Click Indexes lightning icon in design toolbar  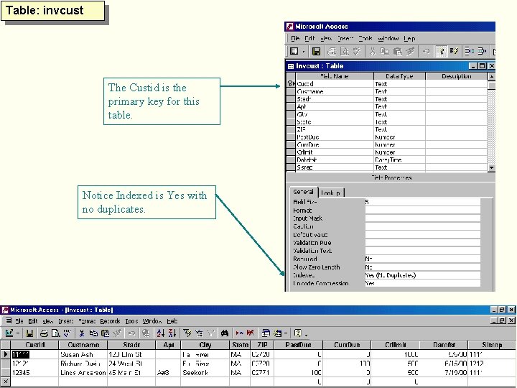454,51
